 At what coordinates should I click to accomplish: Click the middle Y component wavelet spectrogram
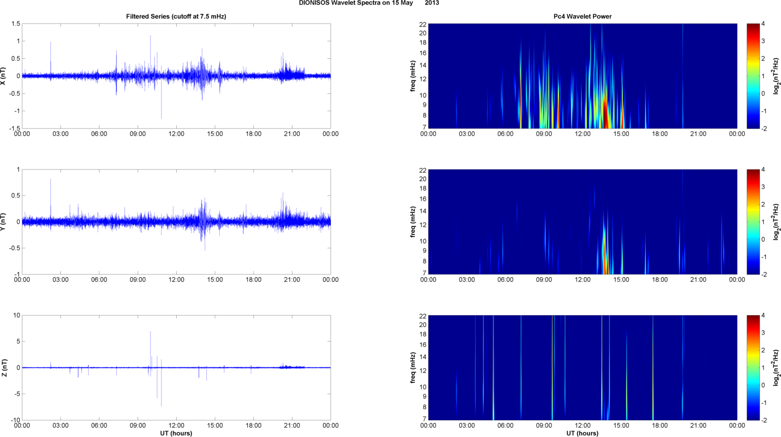click(582, 222)
